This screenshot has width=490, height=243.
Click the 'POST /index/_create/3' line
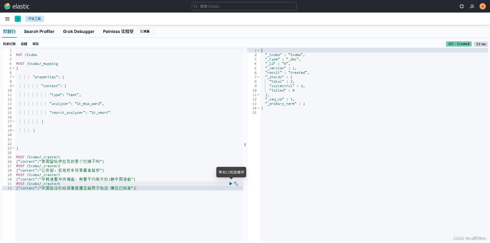click(38, 175)
